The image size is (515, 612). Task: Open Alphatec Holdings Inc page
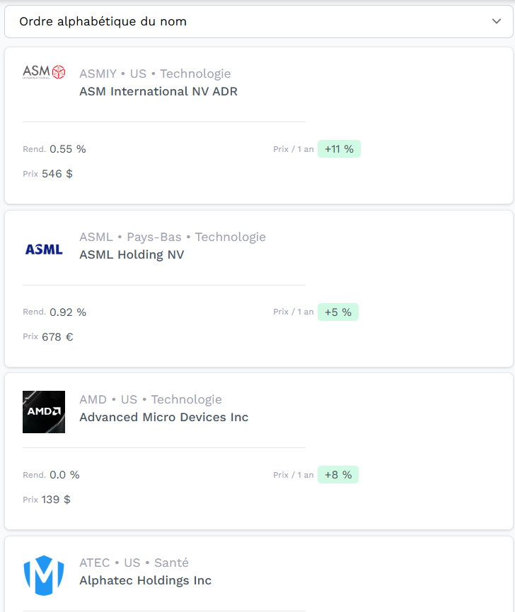pyautogui.click(x=145, y=580)
